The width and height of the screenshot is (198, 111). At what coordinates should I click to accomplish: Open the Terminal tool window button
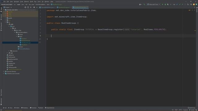(x=33, y=108)
